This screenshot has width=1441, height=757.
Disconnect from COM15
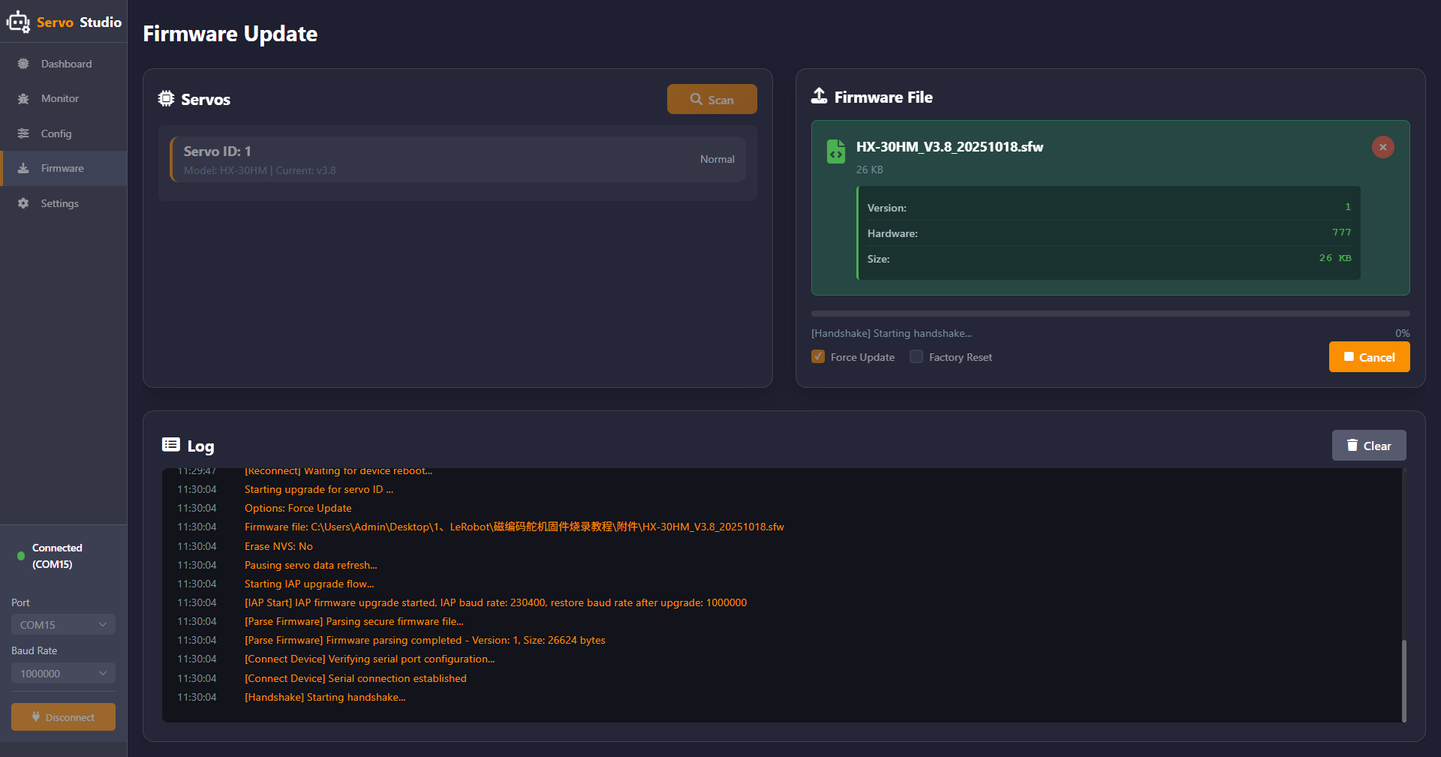63,717
